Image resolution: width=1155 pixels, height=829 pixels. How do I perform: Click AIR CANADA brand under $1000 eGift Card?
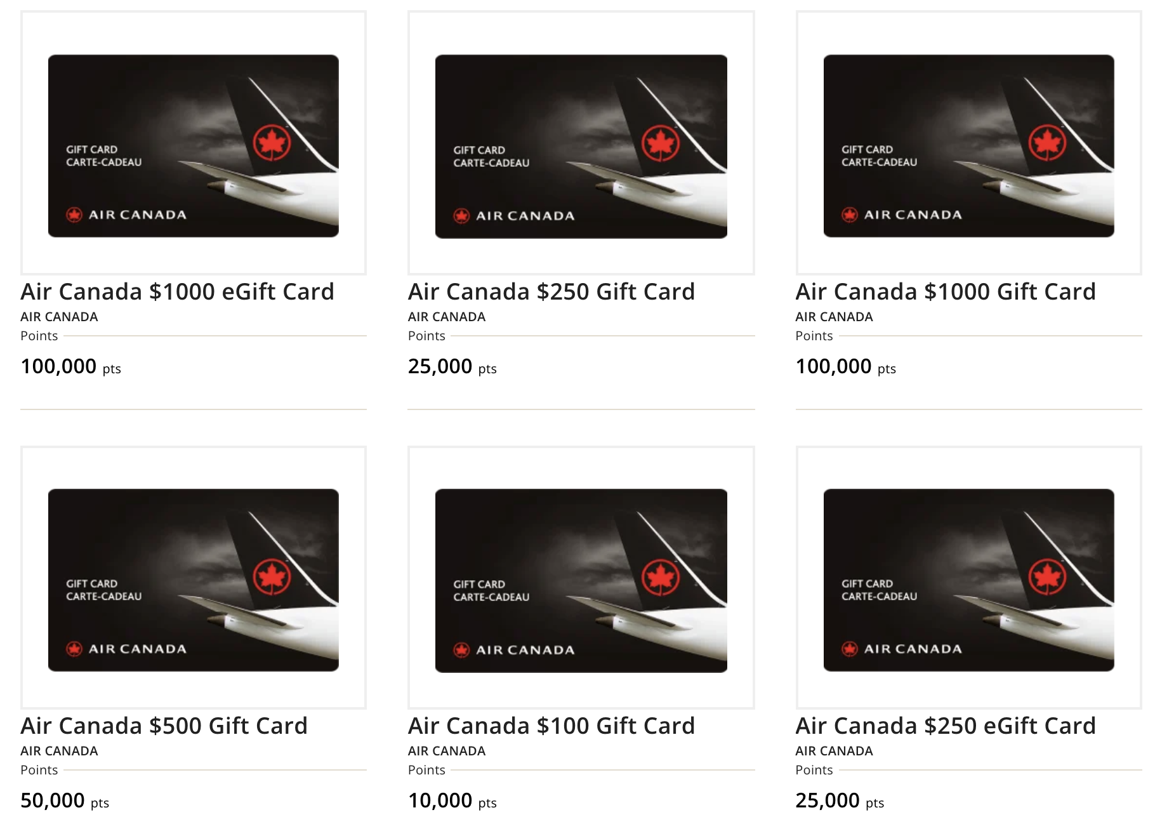click(59, 317)
